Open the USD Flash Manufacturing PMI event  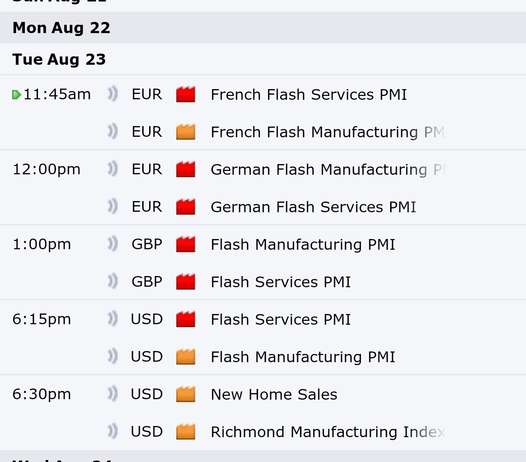pyautogui.click(x=302, y=357)
